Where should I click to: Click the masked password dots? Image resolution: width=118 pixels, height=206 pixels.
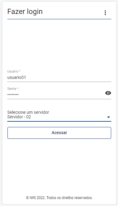click(13, 94)
